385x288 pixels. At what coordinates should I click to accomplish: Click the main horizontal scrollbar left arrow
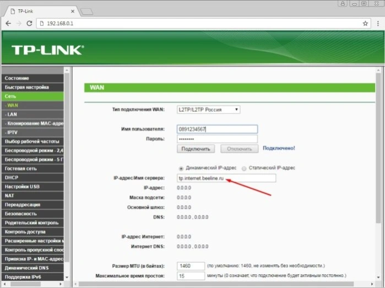tap(75, 284)
